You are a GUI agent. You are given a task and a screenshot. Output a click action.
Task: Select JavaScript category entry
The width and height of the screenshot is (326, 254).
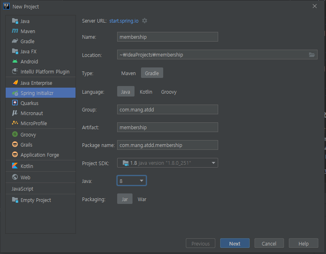pos(40,189)
